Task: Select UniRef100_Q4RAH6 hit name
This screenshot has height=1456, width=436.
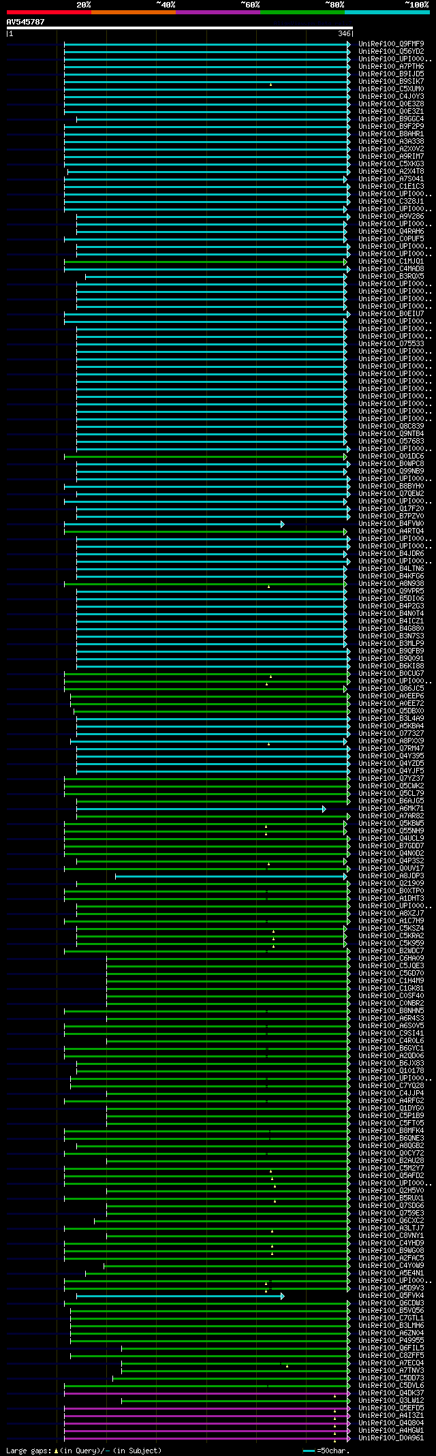Action: (391, 231)
